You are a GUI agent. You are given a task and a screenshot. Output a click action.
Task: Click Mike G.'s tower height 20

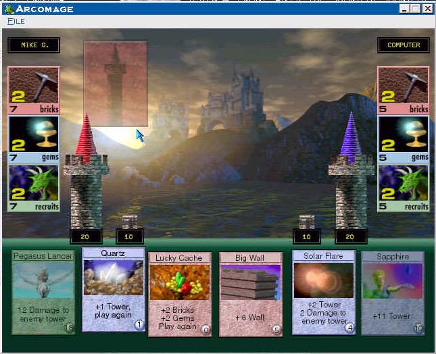(x=86, y=236)
